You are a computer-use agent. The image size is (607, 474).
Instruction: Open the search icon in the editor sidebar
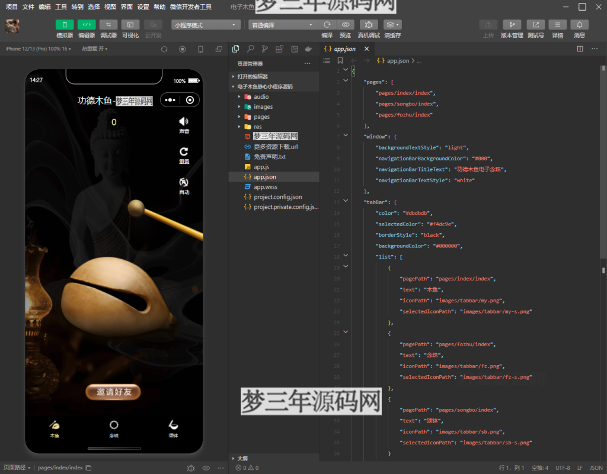point(250,49)
